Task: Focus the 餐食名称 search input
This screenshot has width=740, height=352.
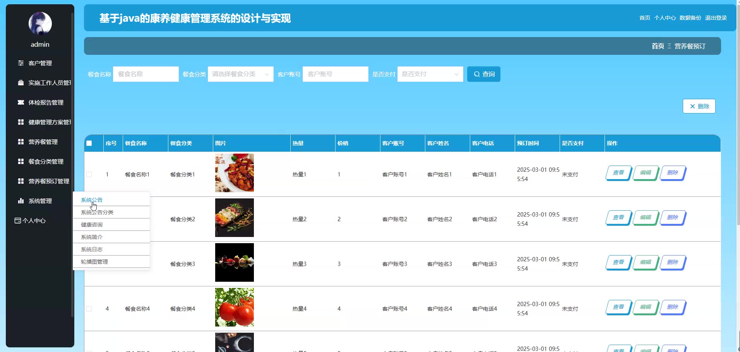Action: [146, 74]
